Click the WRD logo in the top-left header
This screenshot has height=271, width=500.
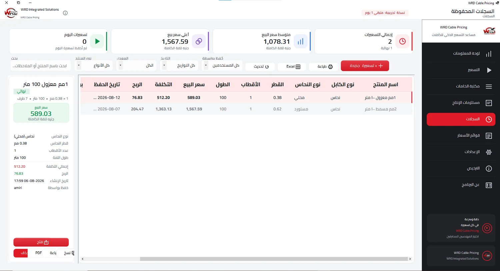click(11, 13)
